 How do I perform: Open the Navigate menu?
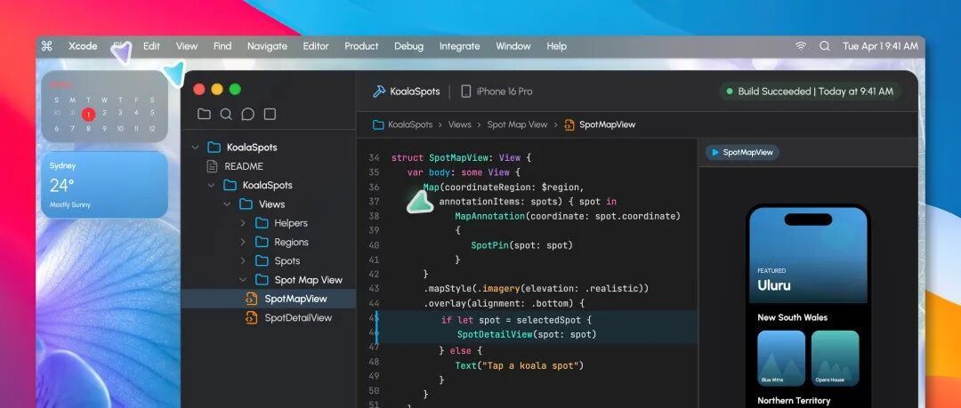(267, 46)
